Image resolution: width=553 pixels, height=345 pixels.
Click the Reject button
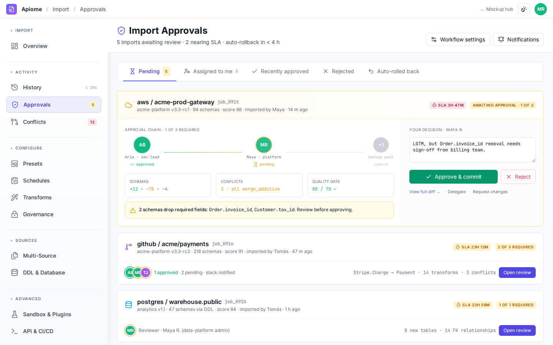click(518, 177)
